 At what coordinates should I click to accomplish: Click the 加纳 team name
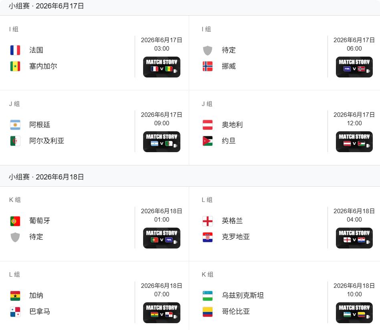(36, 295)
